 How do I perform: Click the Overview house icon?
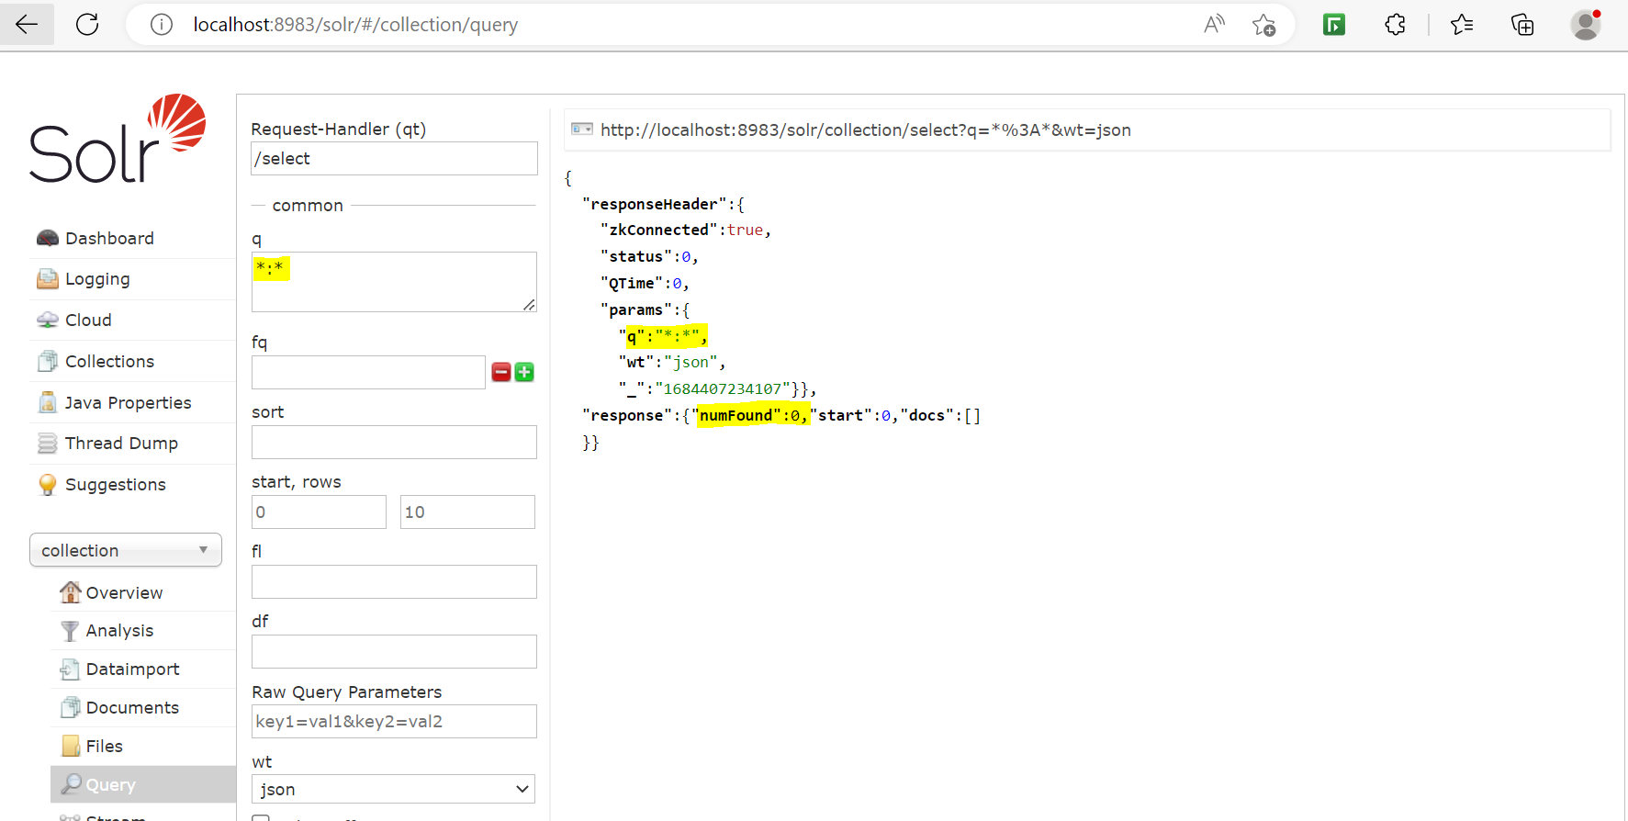coord(70,592)
